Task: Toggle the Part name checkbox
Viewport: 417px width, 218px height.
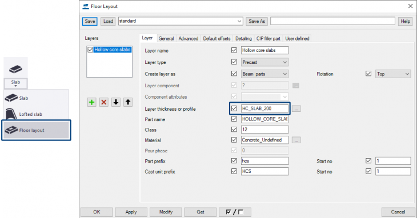Action: (234, 119)
